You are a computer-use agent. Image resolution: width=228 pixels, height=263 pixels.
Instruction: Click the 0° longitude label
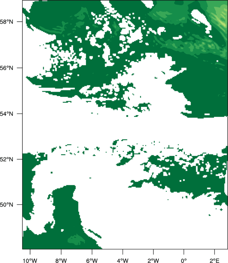click(184, 261)
